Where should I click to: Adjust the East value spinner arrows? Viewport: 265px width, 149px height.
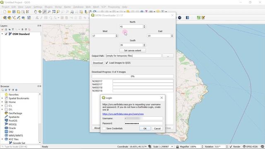pyautogui.click(x=172, y=36)
